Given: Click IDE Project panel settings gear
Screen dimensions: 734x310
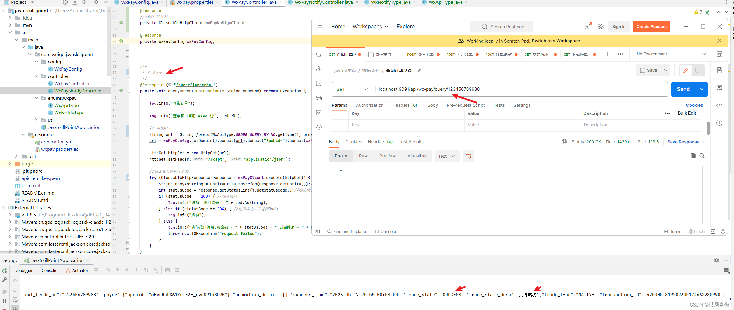Looking at the screenshot, I should pyautogui.click(x=96, y=2).
